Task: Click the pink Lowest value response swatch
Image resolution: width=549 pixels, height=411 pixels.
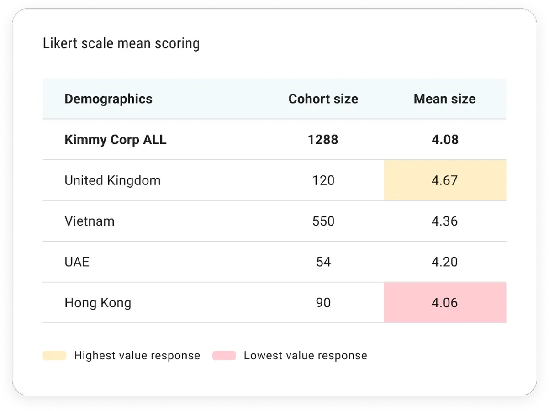Action: click(x=224, y=356)
